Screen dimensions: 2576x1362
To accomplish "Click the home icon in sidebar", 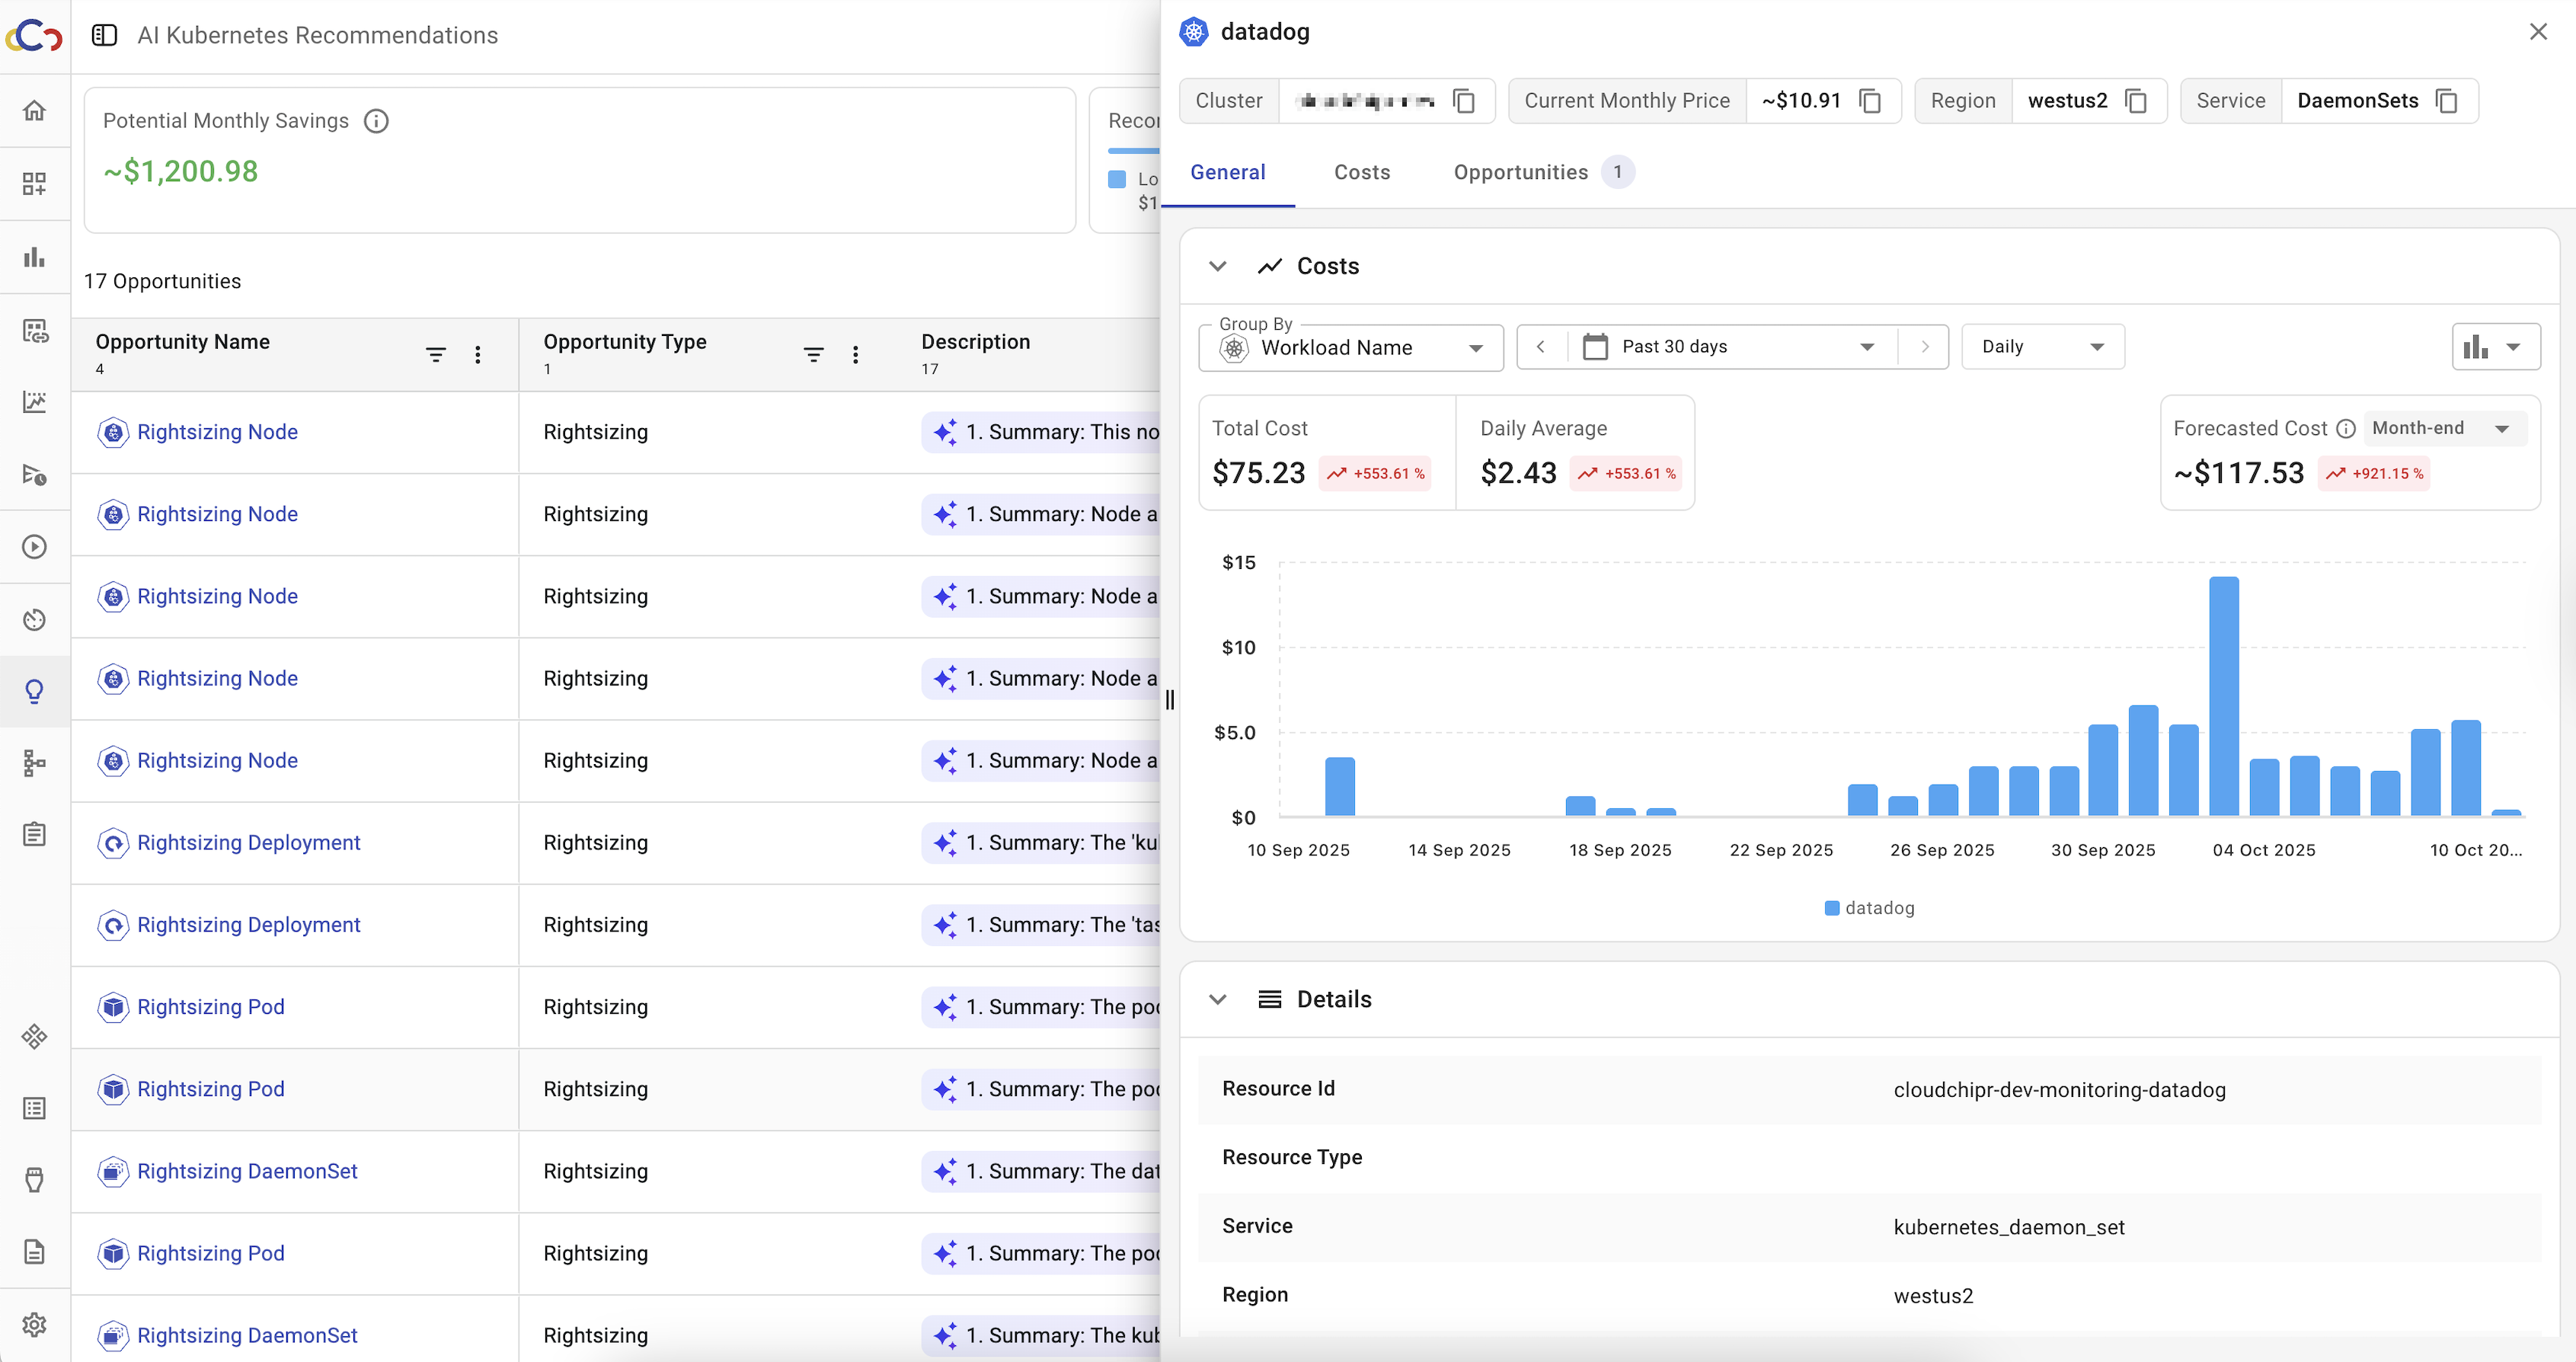I will (x=35, y=110).
